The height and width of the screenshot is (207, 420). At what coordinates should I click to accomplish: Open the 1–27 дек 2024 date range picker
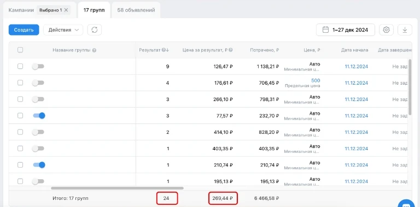[x=346, y=29]
